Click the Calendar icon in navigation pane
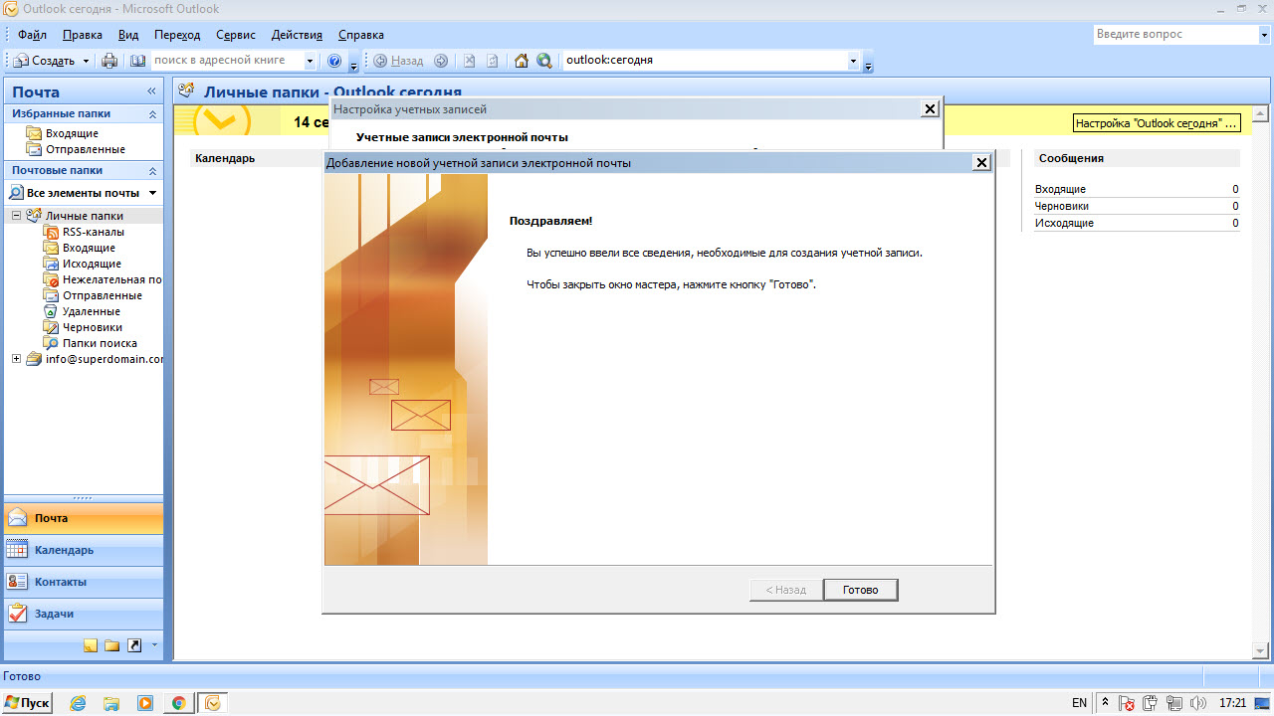 (x=17, y=550)
